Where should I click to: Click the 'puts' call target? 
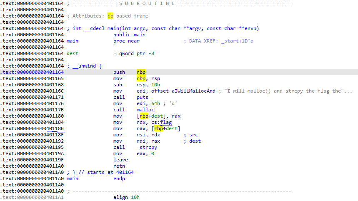[x=142, y=97]
